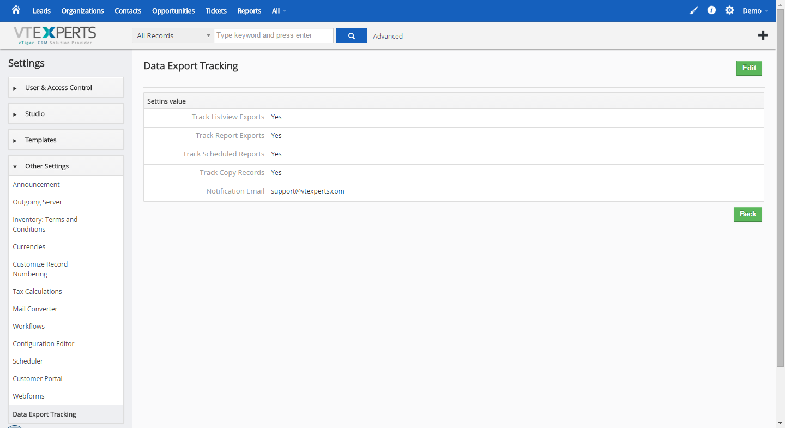Open Workflows settings
The image size is (785, 428).
click(x=29, y=326)
